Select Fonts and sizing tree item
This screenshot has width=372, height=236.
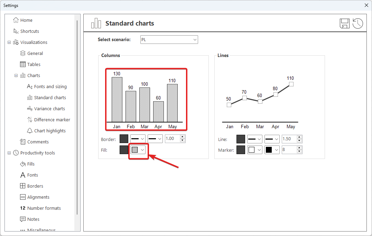50,86
